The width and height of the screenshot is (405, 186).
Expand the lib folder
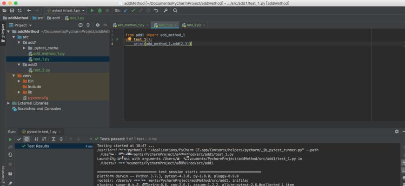pos(19,92)
